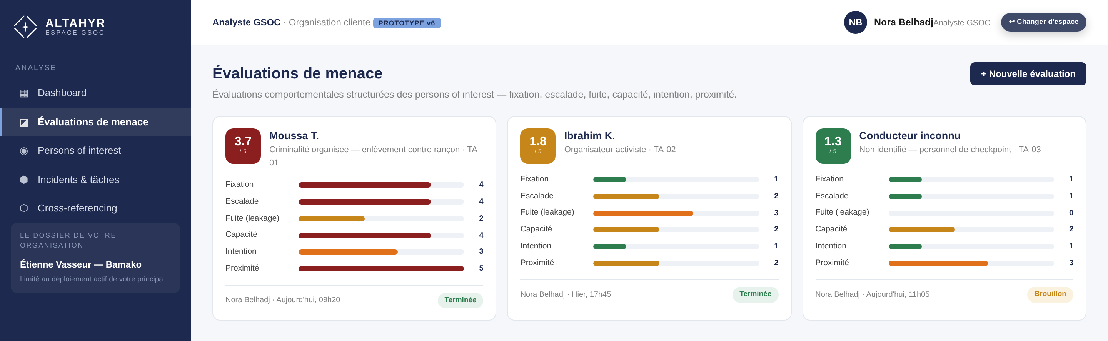Screen dimensions: 1108x341
Task: Click Moussa T. Proximité progress bar
Action: click(381, 269)
